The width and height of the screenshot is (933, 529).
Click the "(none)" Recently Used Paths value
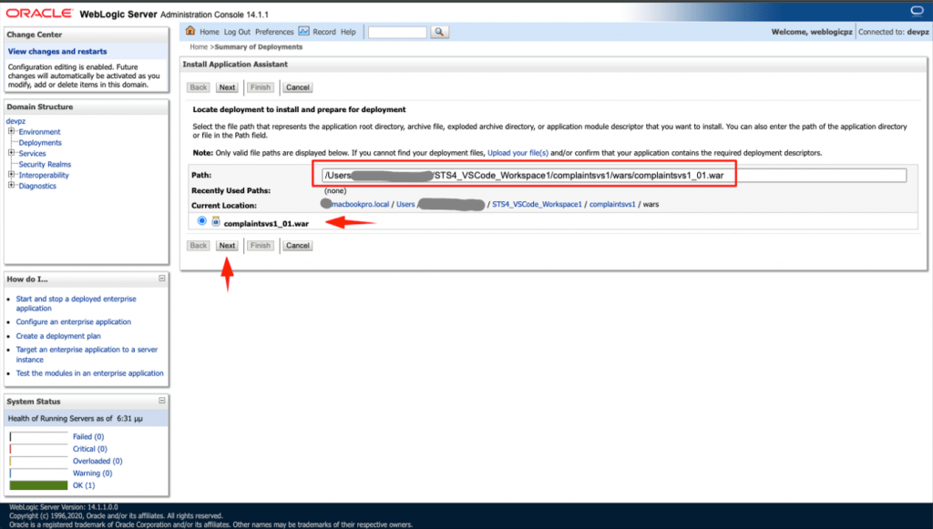pyautogui.click(x=335, y=191)
